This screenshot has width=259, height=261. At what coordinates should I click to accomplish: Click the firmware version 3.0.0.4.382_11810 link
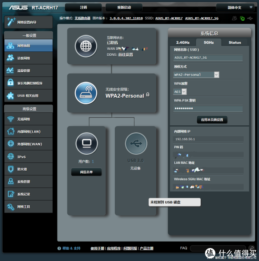(x=126, y=18)
